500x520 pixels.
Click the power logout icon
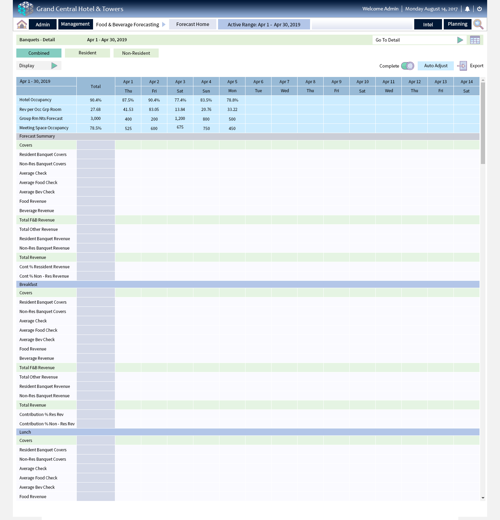pos(480,9)
